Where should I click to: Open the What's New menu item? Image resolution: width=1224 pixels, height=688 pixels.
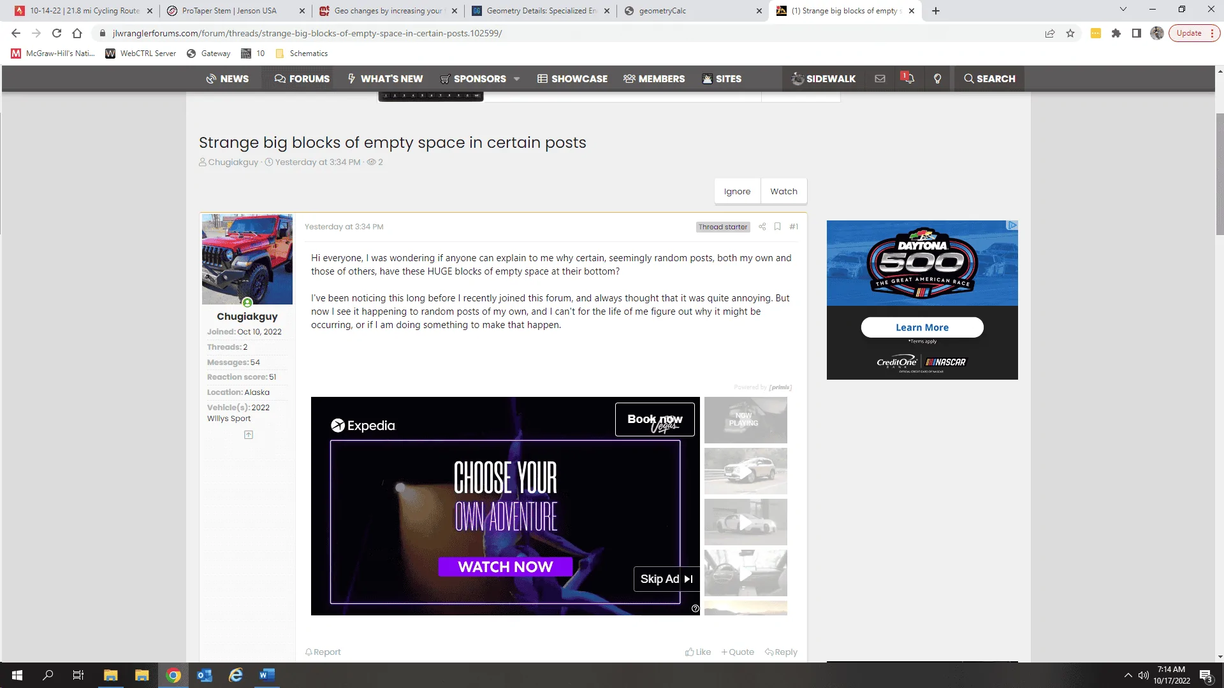point(385,78)
